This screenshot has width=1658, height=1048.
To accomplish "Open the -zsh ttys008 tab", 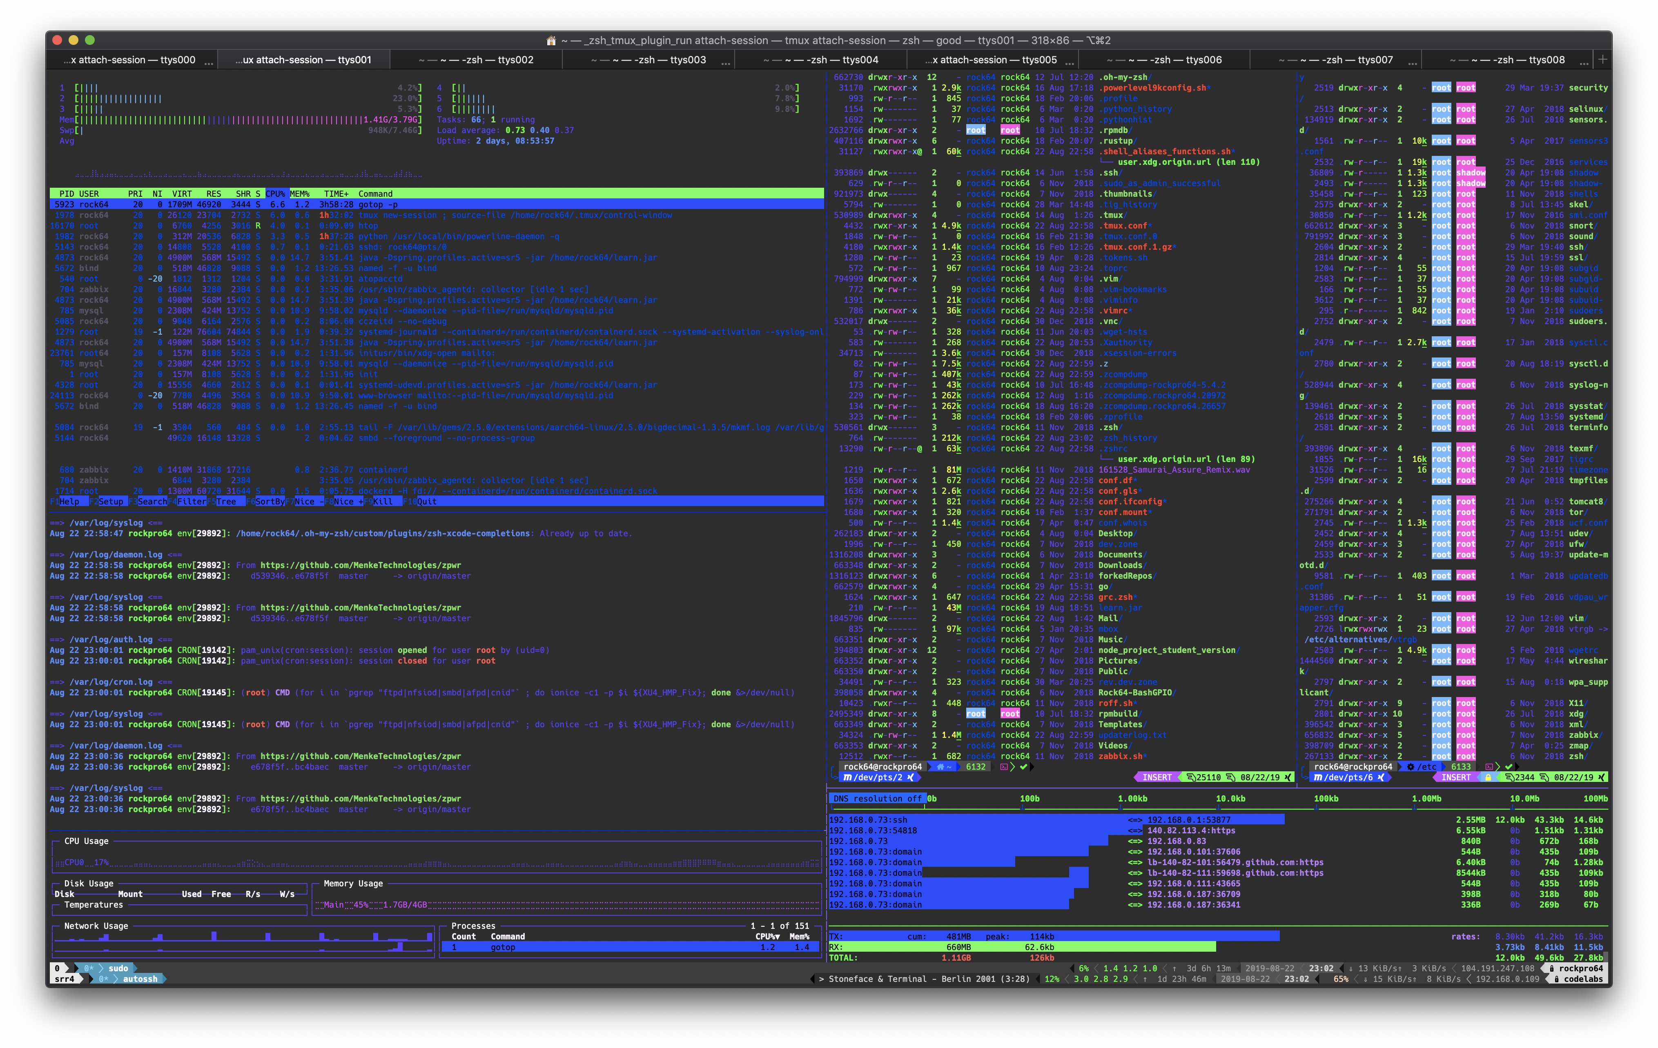I will [1507, 60].
